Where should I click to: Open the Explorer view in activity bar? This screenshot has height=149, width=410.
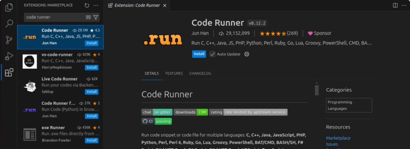[9, 7]
